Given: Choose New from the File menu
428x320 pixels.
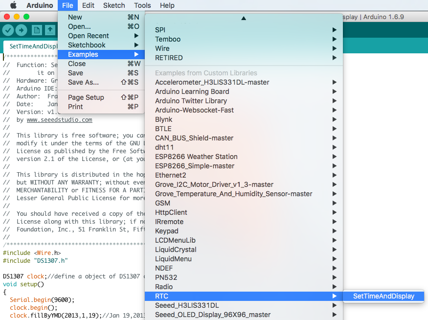Looking at the screenshot, I should 101,17.
